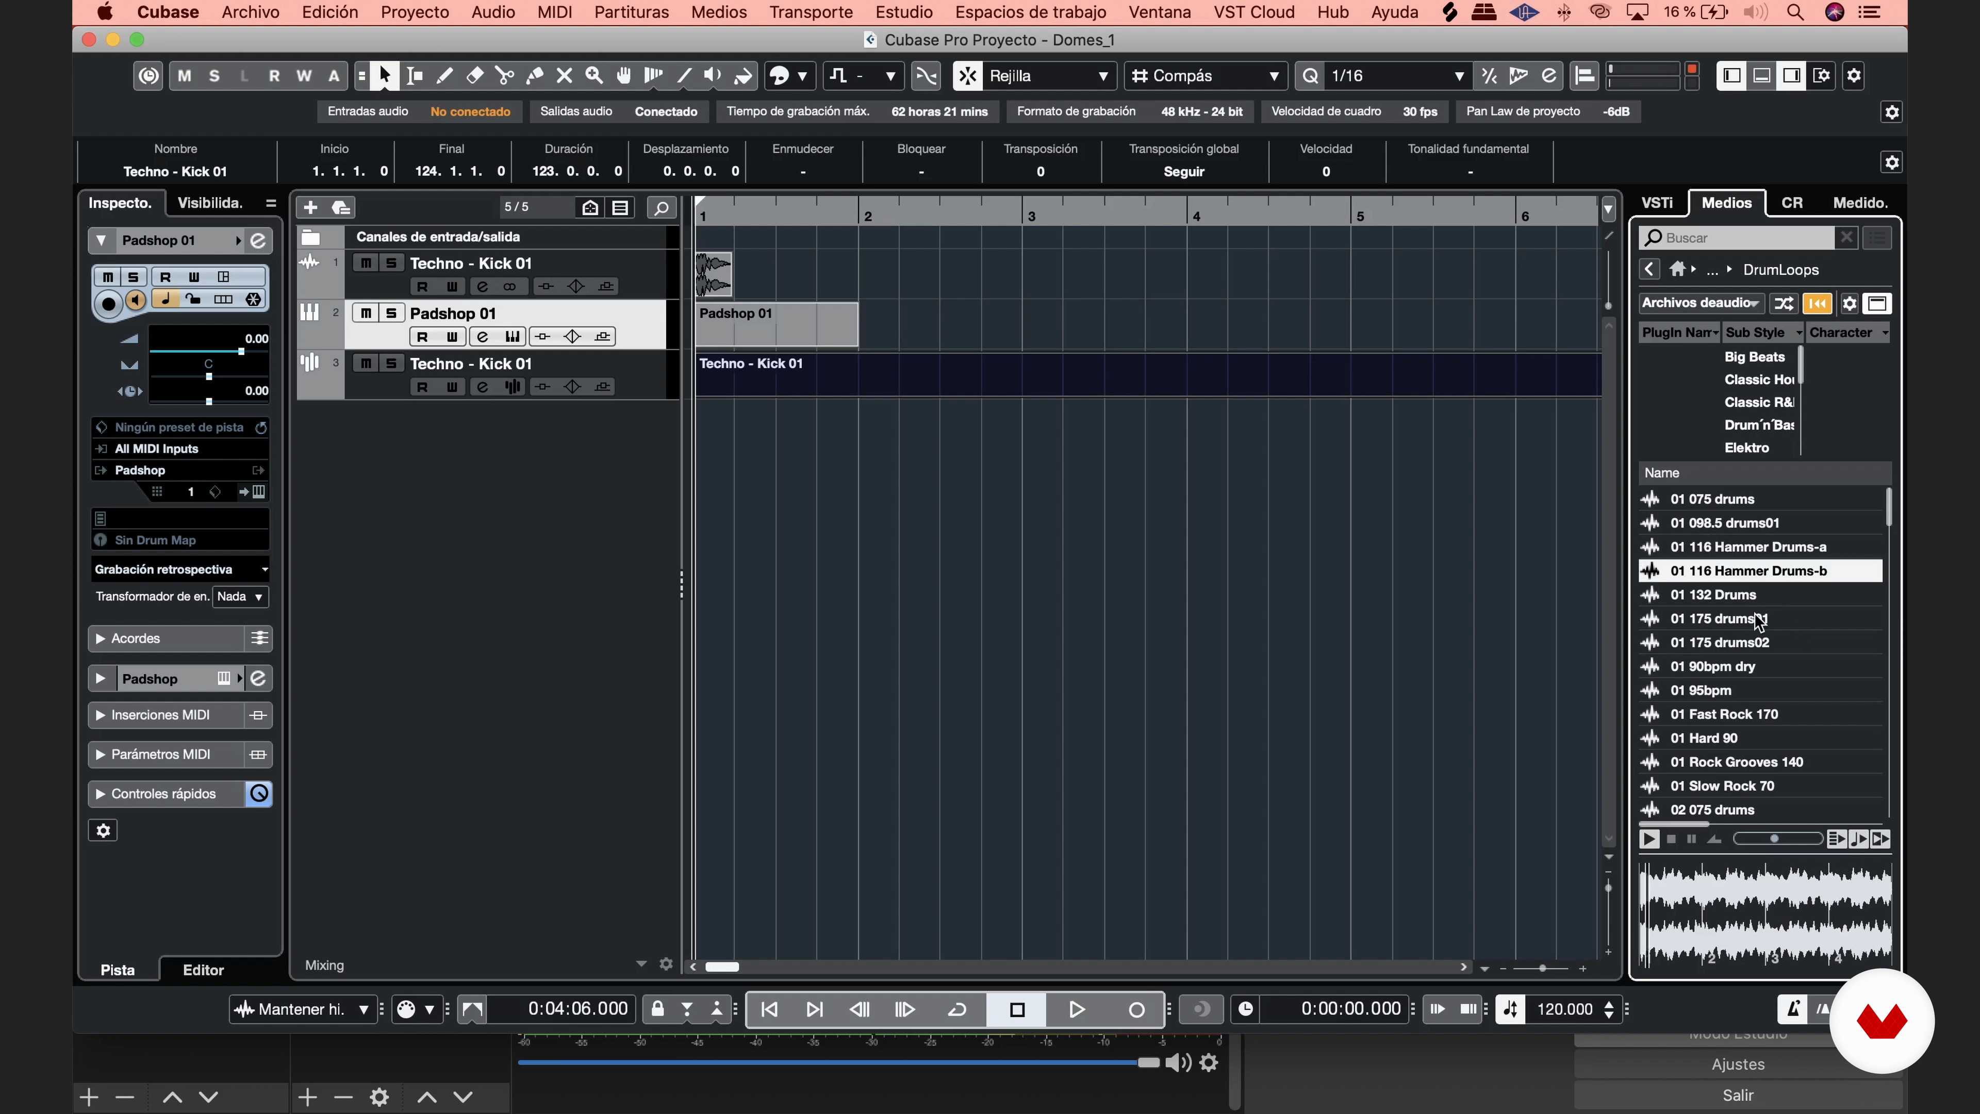The width and height of the screenshot is (1980, 1114).
Task: Click the Add Track plus button
Action: click(x=310, y=207)
